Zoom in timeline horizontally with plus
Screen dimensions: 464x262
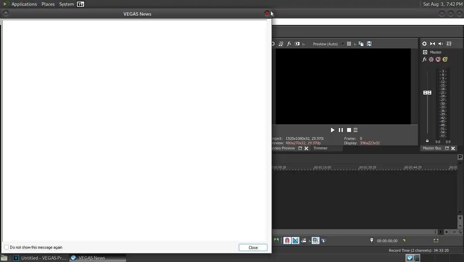[447, 232]
